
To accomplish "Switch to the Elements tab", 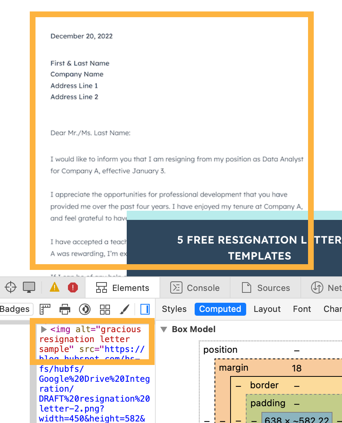I will pos(123,288).
